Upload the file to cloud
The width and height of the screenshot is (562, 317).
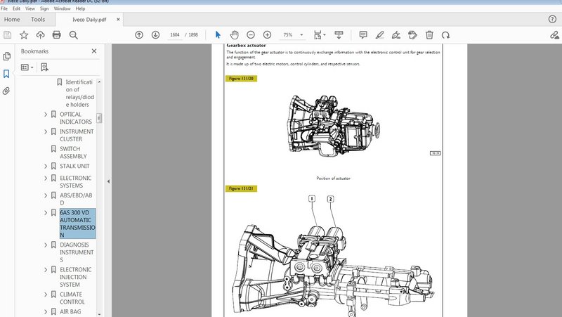point(40,34)
